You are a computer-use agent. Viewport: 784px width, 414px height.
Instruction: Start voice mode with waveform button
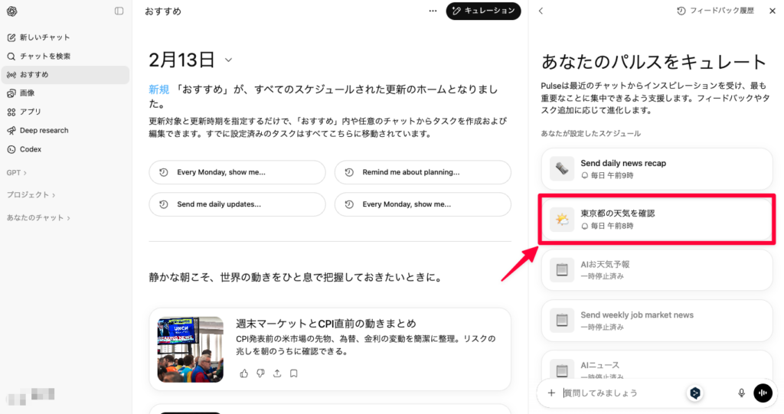pos(763,393)
